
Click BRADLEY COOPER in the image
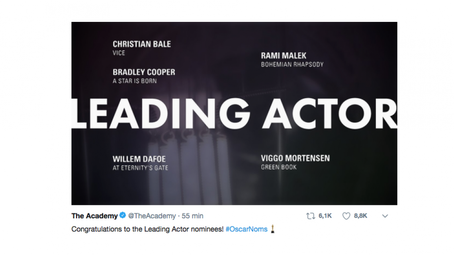[144, 72]
